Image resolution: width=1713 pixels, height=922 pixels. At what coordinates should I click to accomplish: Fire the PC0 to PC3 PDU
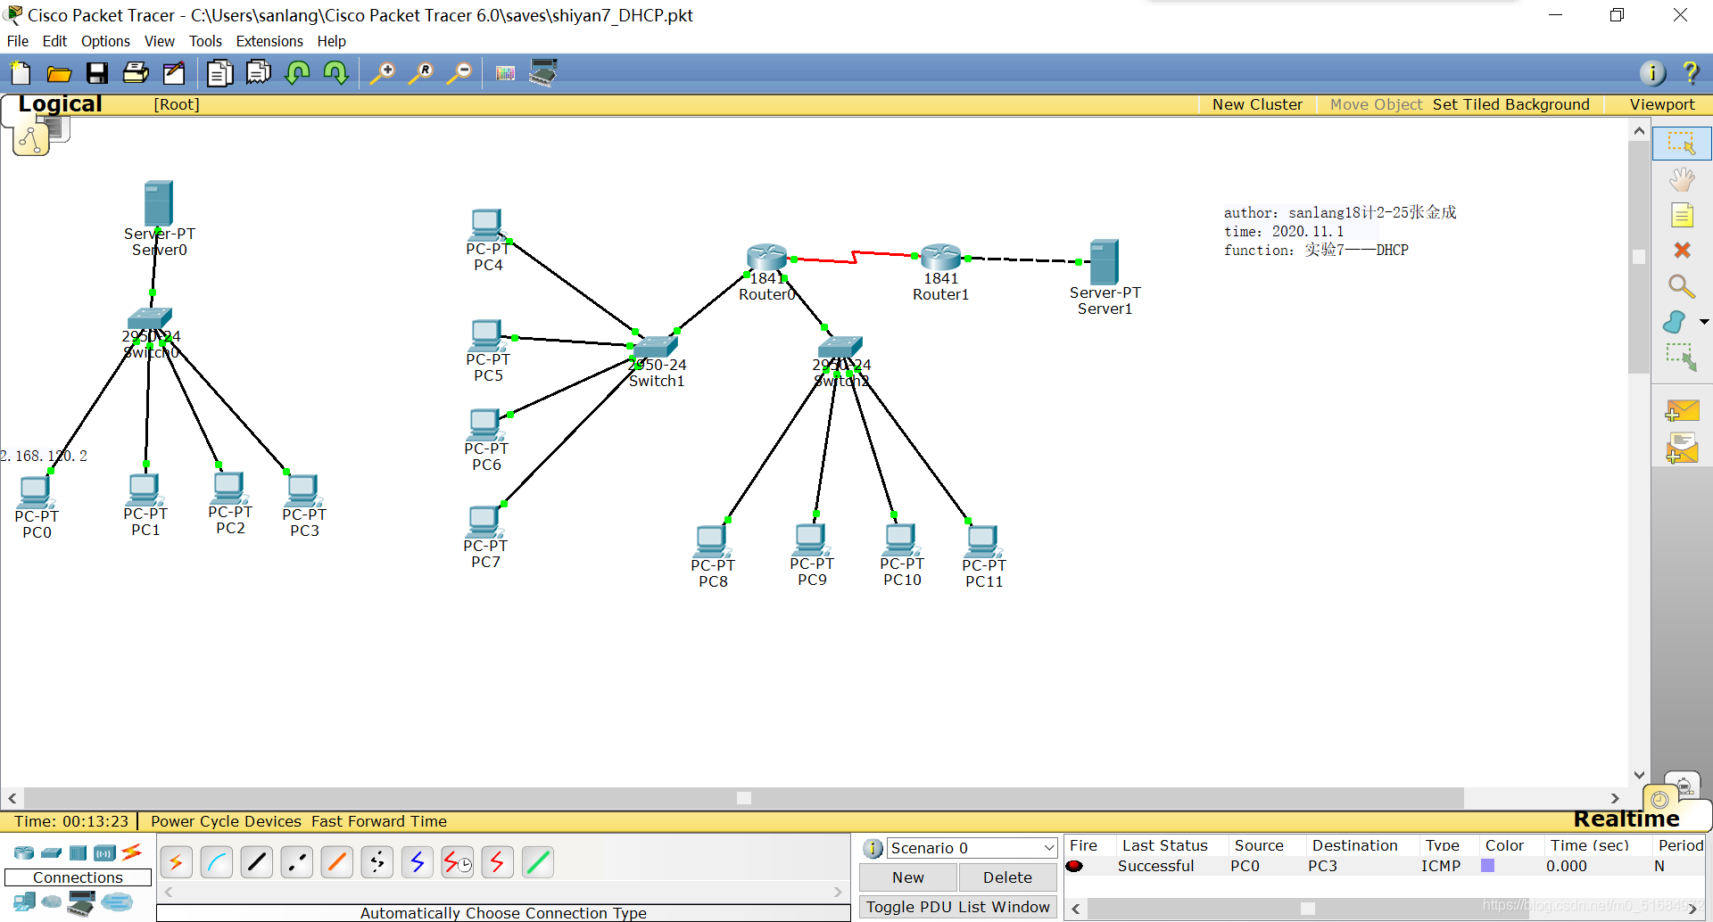(x=1074, y=866)
